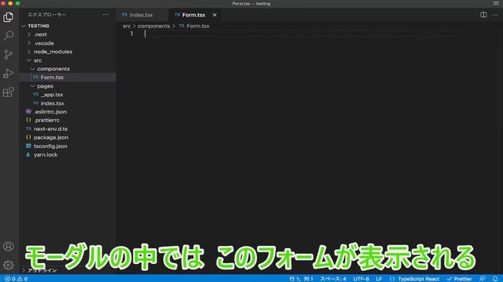Open the Explorer view in activity bar

[9, 17]
